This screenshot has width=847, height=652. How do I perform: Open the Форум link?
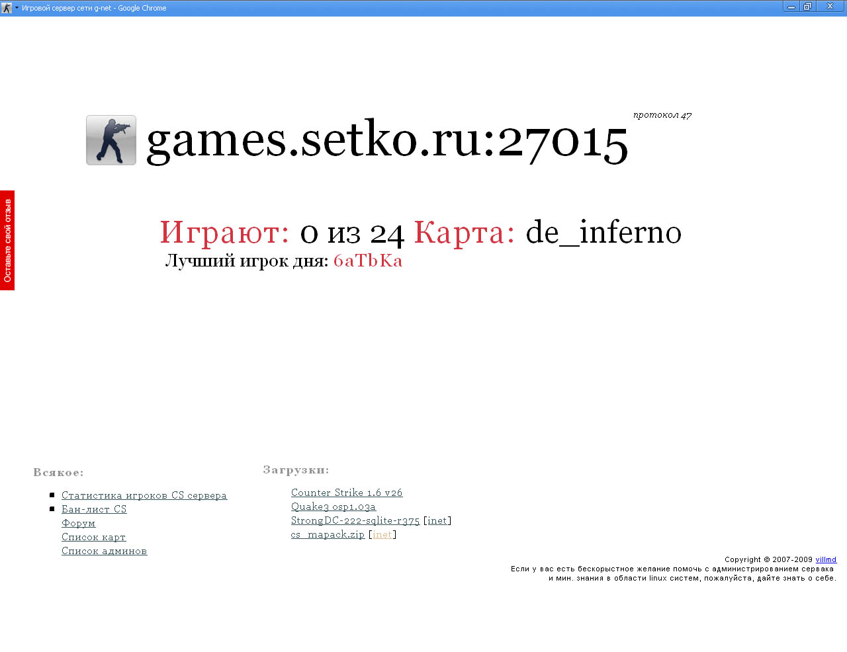click(78, 522)
